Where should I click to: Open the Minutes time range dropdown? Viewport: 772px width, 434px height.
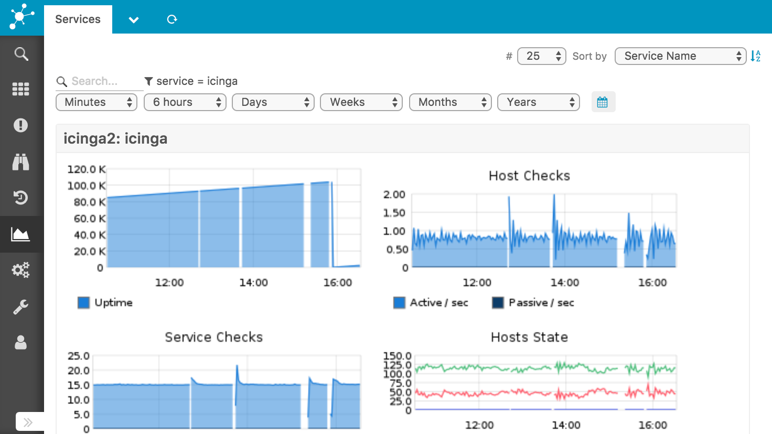(x=97, y=102)
